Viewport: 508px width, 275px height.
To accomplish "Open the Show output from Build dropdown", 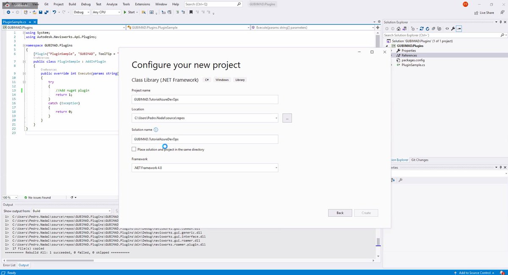I will [72, 211].
